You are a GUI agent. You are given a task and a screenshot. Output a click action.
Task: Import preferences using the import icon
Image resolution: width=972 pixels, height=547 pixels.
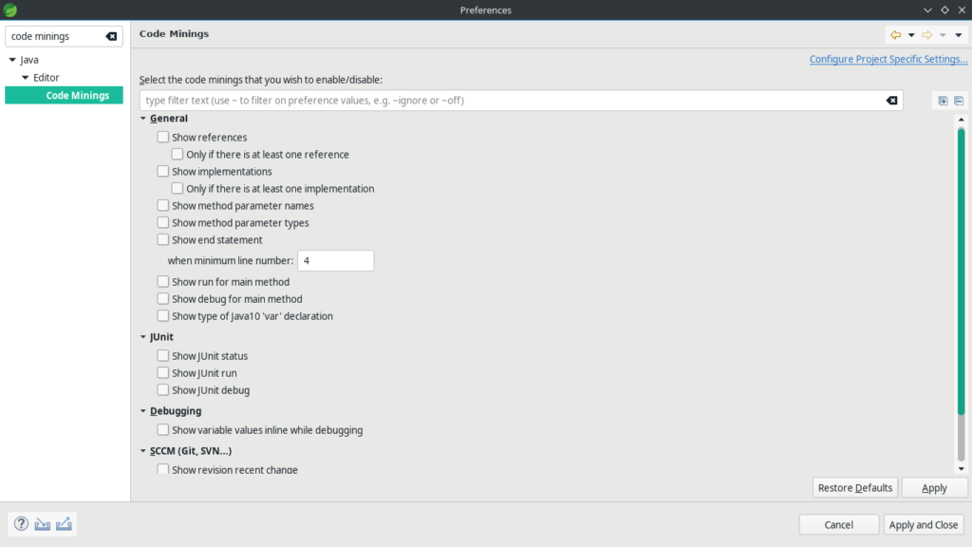point(42,524)
